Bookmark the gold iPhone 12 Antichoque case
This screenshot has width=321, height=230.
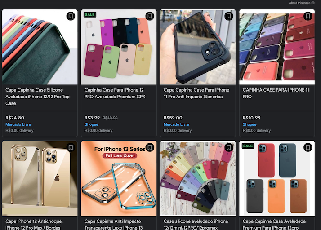tap(71, 147)
